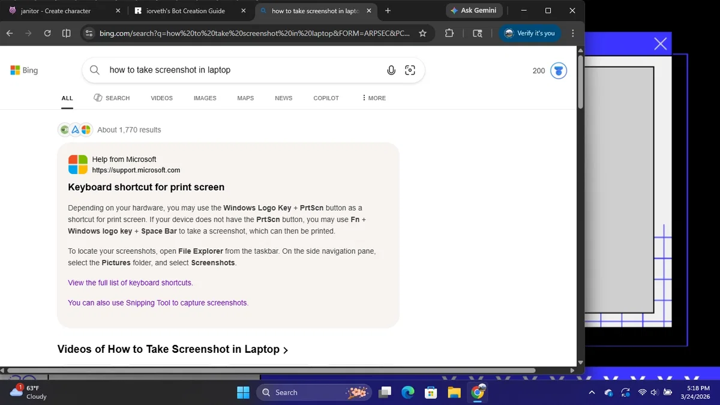
Task: Bookmark this page with star icon
Action: click(x=422, y=34)
